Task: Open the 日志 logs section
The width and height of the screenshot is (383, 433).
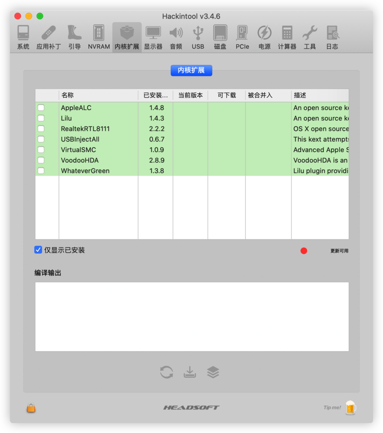Action: click(x=332, y=37)
